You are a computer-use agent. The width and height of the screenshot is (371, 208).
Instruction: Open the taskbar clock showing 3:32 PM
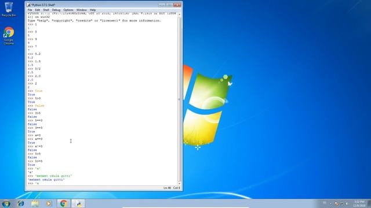(359, 203)
